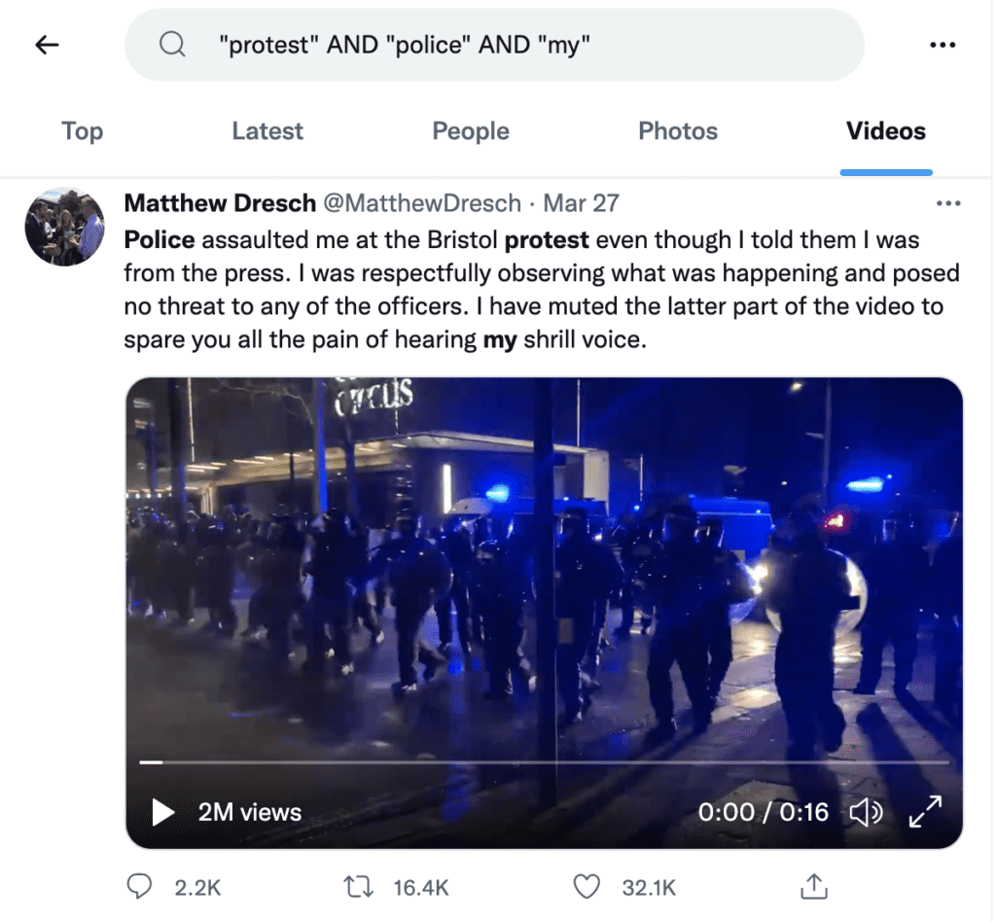
Task: Click the @MatthewDresch handle
Action: [422, 203]
